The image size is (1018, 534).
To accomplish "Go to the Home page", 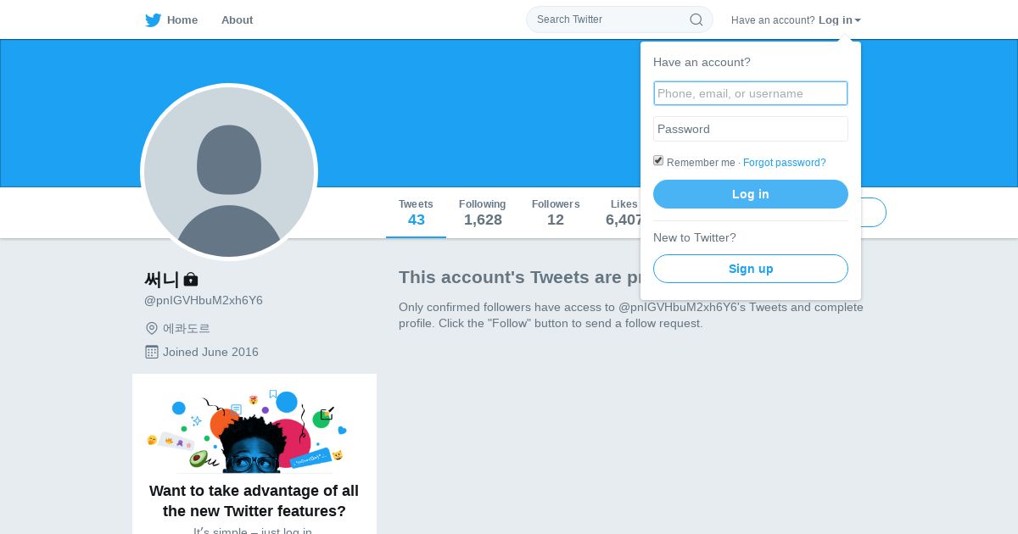I will pos(182,20).
